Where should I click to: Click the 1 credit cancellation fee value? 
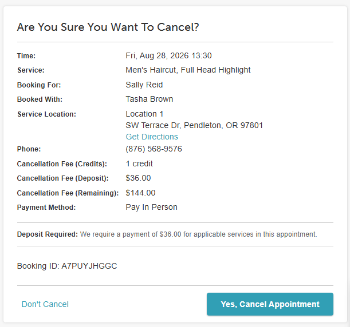point(139,163)
